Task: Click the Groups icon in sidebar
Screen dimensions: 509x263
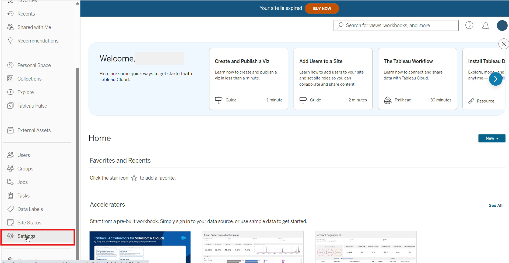Action: click(x=10, y=168)
